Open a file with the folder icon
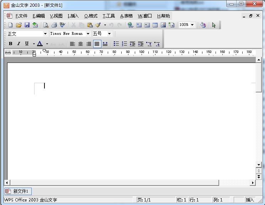The width and height of the screenshot is (265, 205). coord(19,25)
